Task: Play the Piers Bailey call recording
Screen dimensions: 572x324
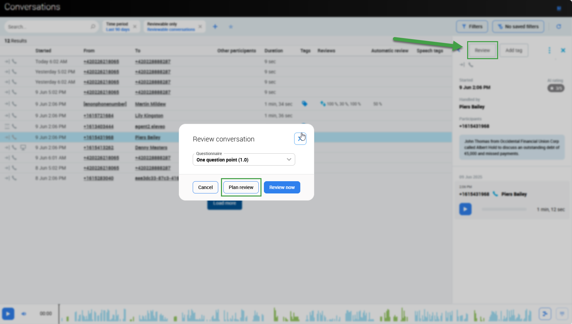Action: click(465, 209)
